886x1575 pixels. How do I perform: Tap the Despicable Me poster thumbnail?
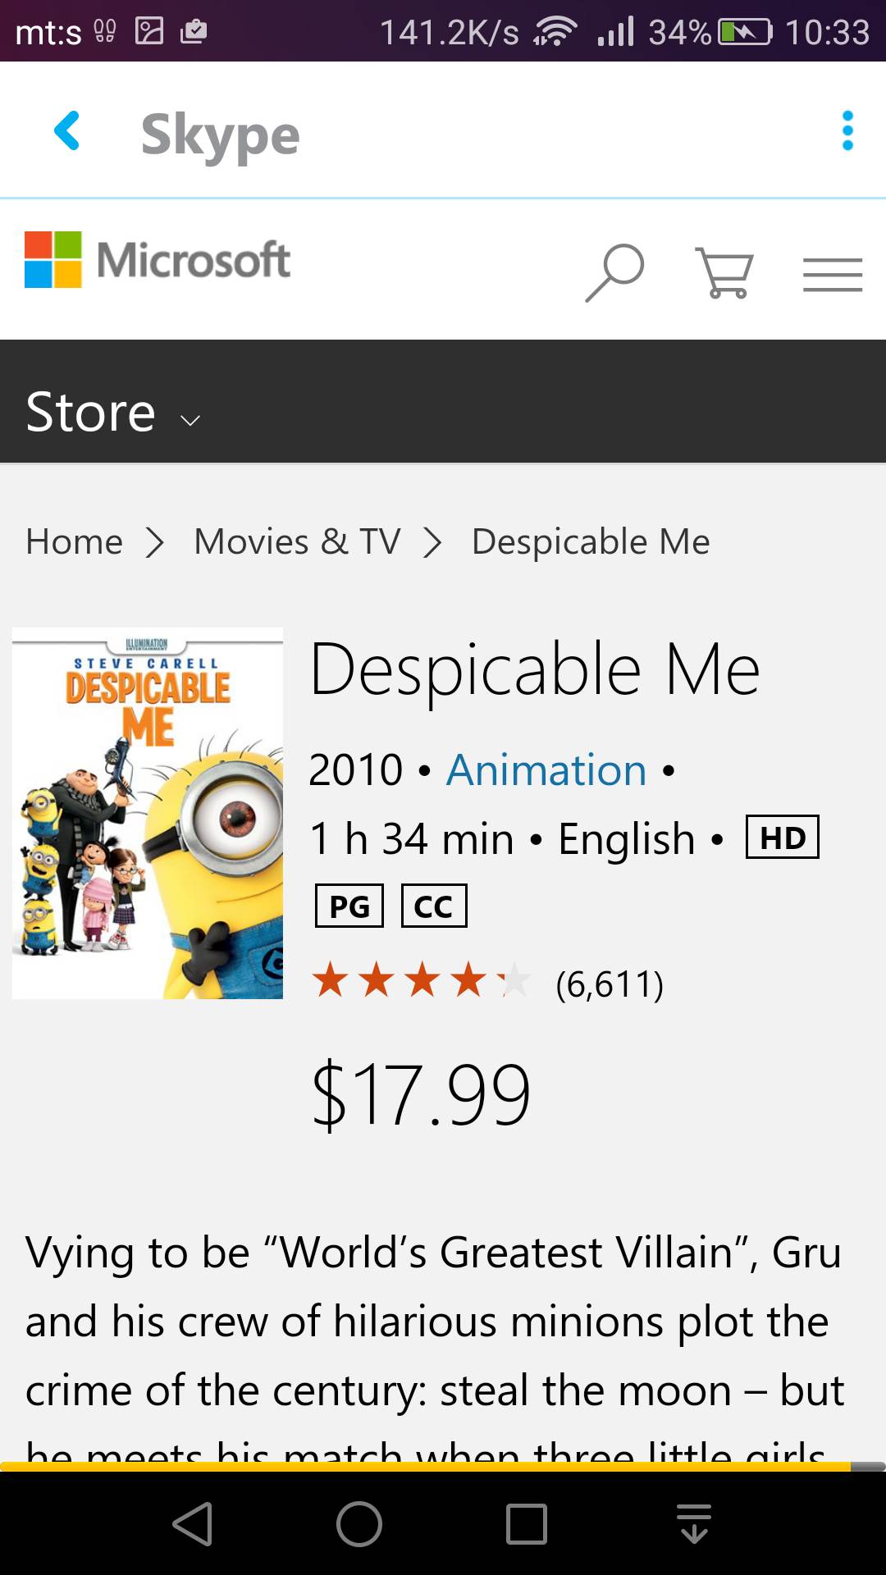(148, 813)
